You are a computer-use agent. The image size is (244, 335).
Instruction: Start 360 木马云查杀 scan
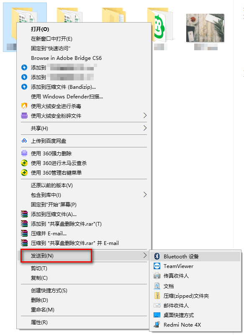pos(63,163)
